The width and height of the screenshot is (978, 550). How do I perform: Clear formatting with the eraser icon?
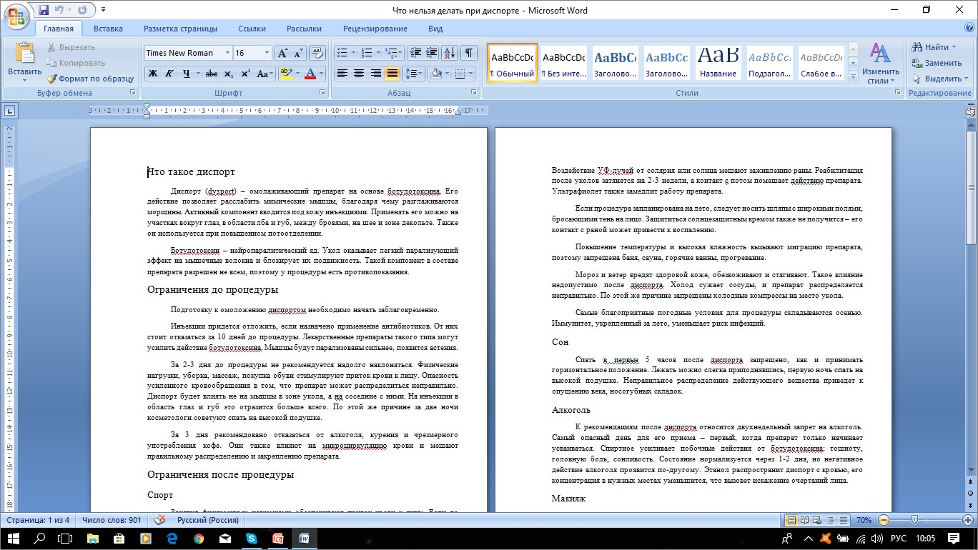[317, 53]
